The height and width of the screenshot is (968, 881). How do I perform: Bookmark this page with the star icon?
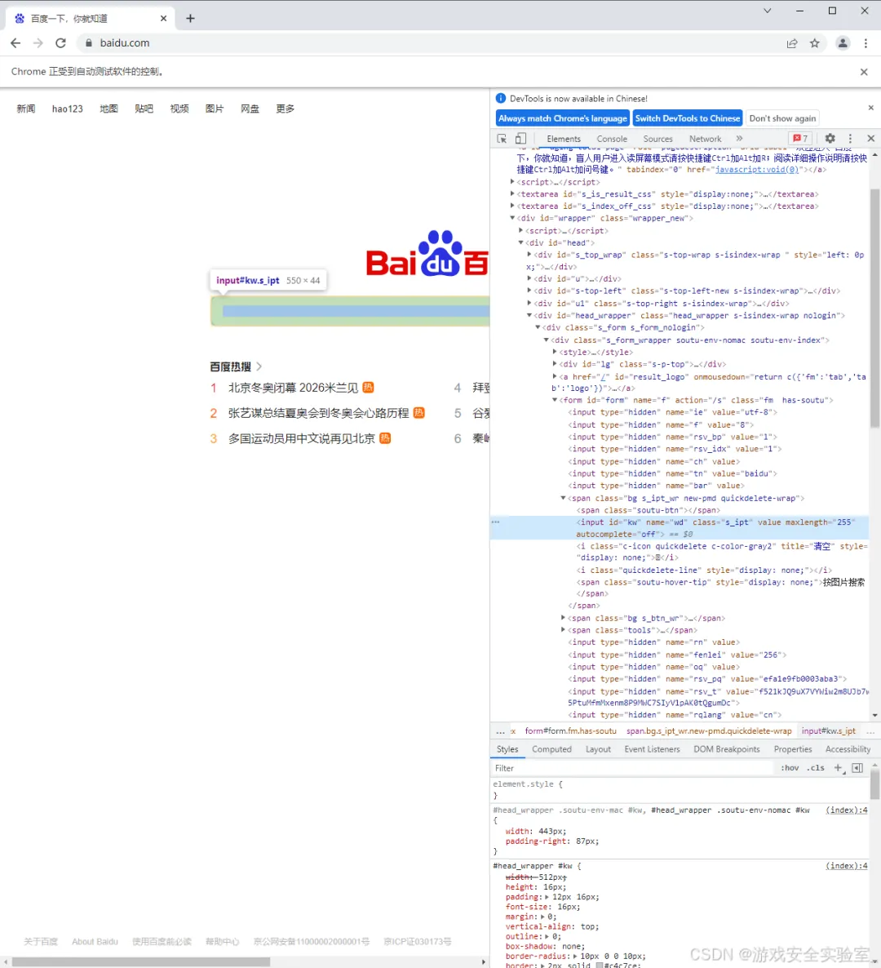click(x=814, y=43)
